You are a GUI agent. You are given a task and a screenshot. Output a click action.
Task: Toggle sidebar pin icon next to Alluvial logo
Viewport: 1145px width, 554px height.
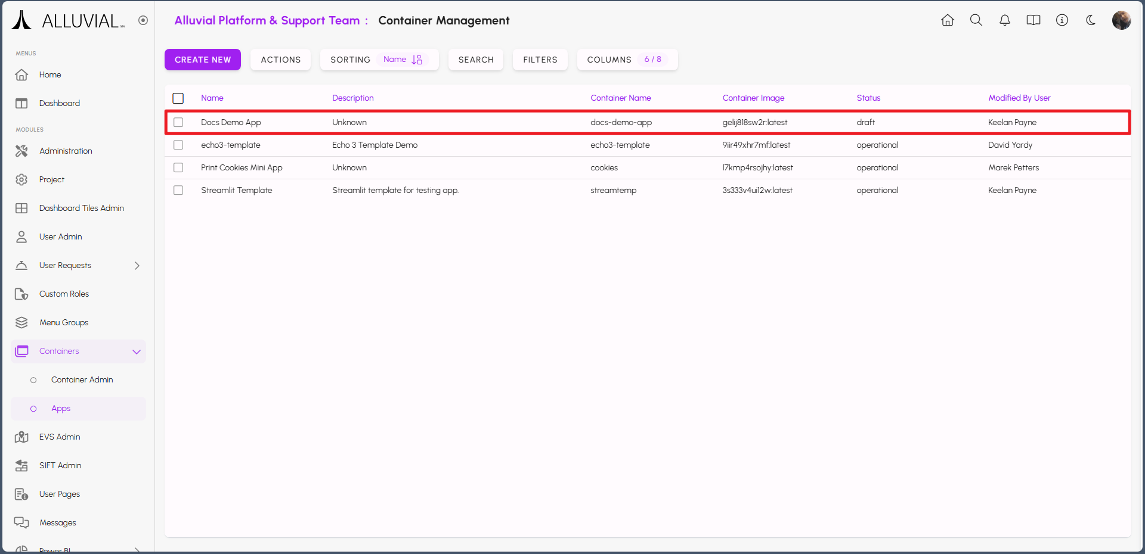[x=143, y=20]
